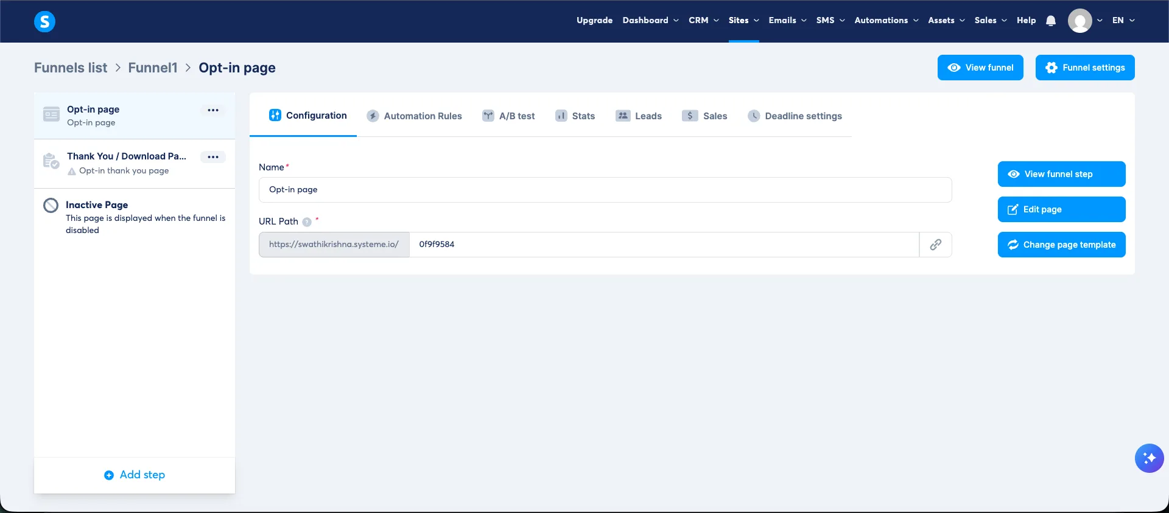Click the Upgrade link

(x=594, y=21)
